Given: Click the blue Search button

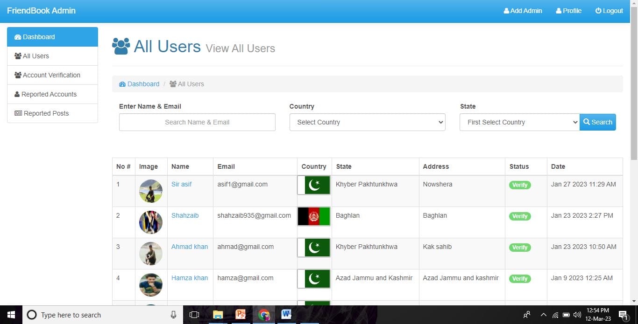Looking at the screenshot, I should tap(598, 122).
